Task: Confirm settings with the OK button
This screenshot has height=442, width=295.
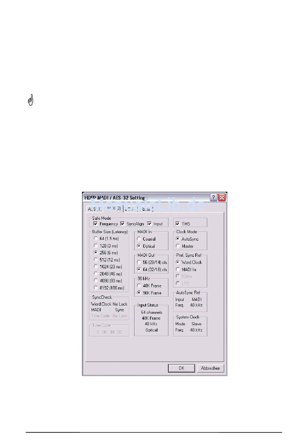Action: (x=181, y=368)
